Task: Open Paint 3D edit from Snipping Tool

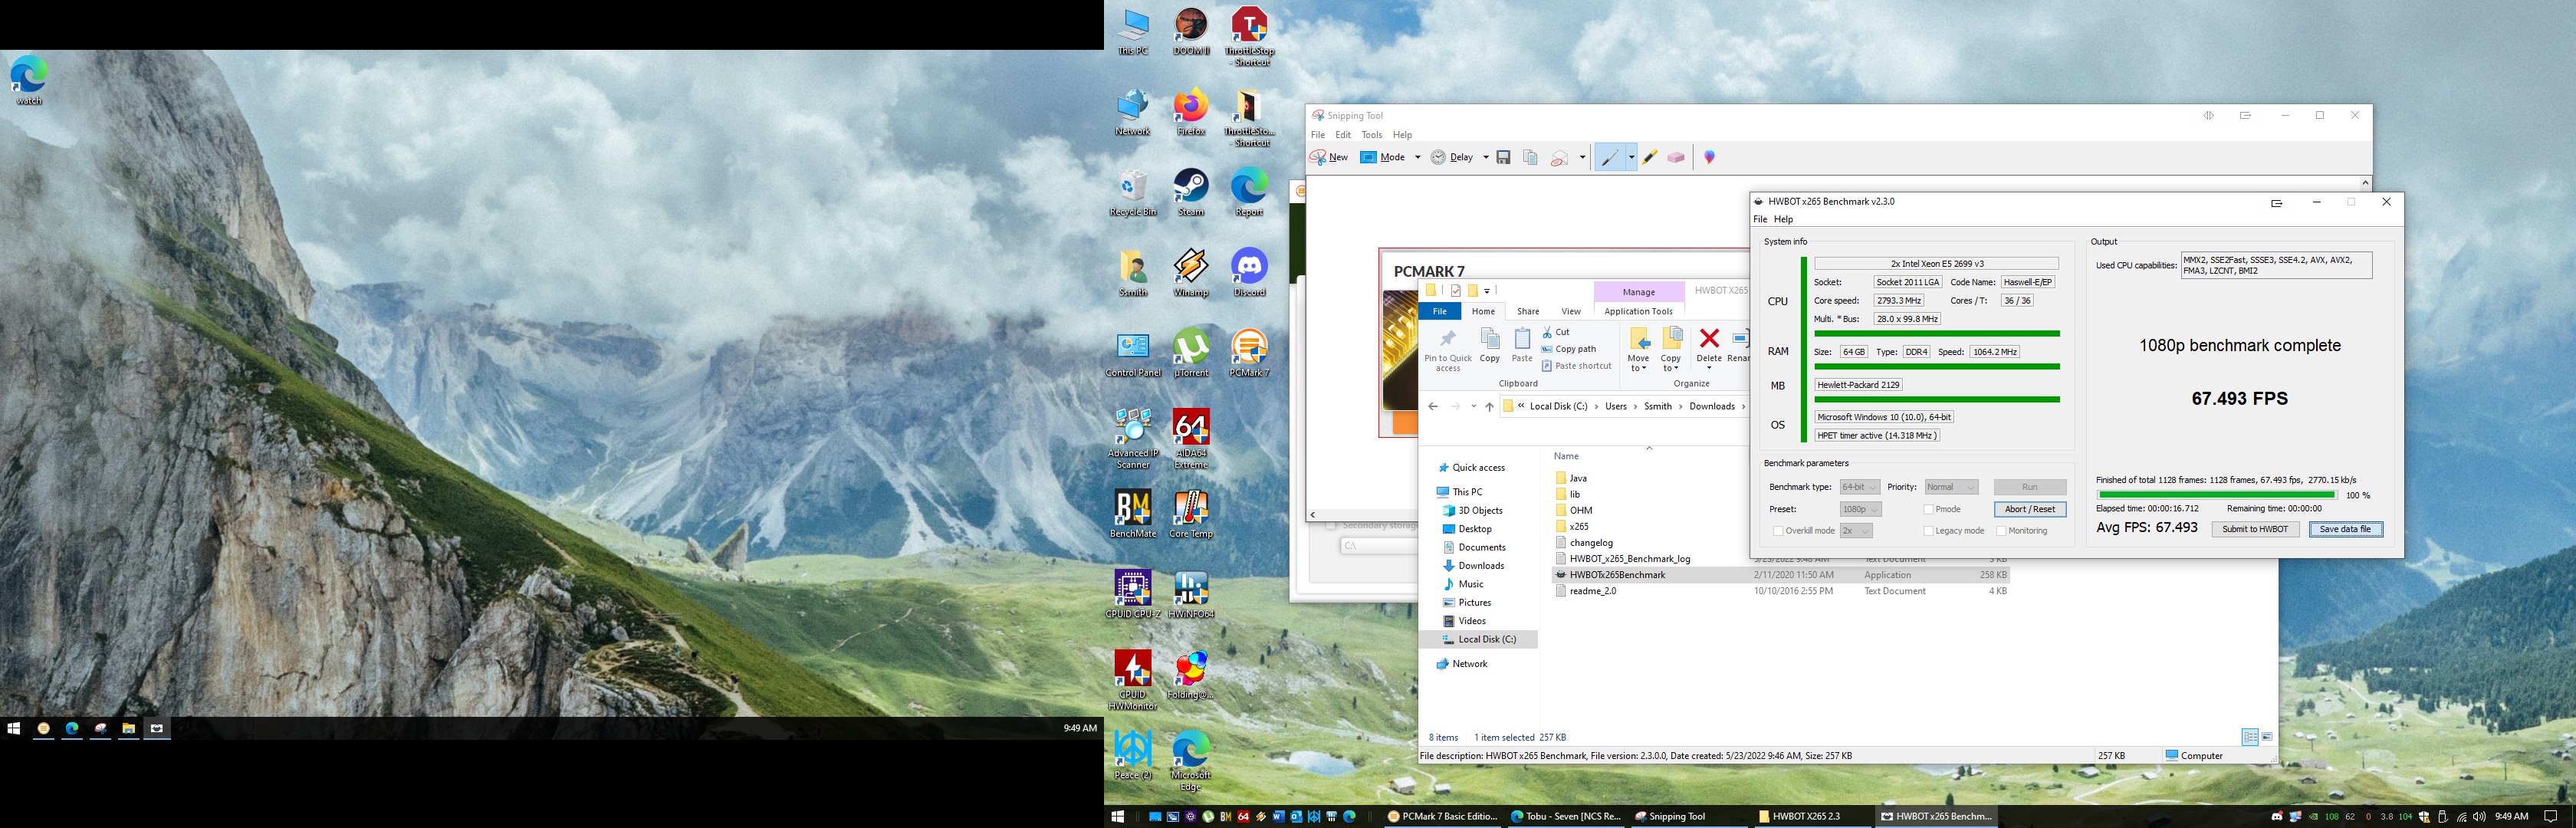Action: pos(1709,158)
